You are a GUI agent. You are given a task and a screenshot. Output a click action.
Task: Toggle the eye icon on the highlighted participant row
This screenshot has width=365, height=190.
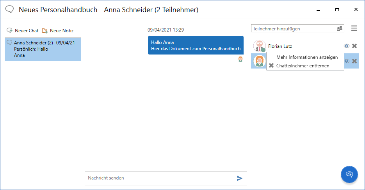(x=346, y=61)
